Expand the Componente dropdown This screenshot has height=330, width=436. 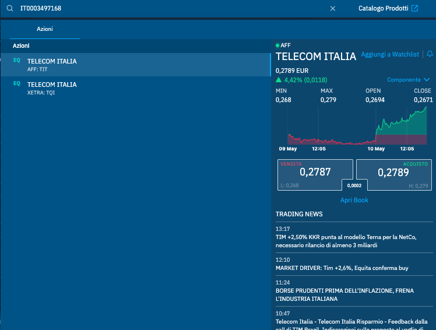tap(404, 80)
